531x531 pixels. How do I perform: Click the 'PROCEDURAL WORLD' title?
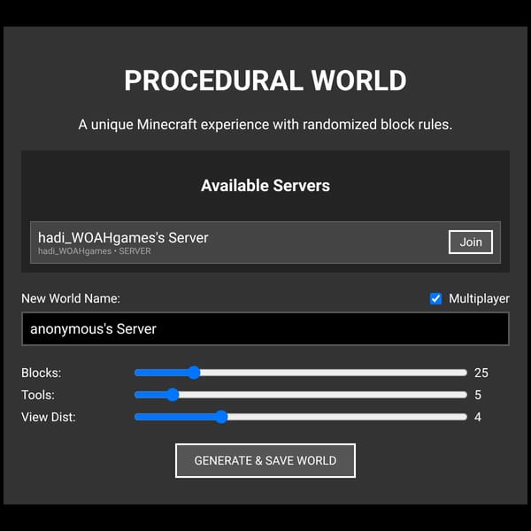(265, 81)
